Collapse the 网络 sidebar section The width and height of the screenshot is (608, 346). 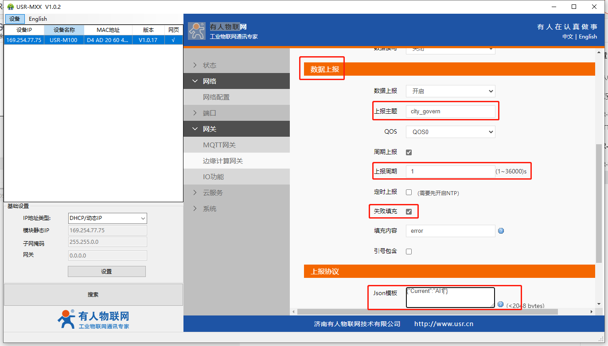tap(237, 81)
